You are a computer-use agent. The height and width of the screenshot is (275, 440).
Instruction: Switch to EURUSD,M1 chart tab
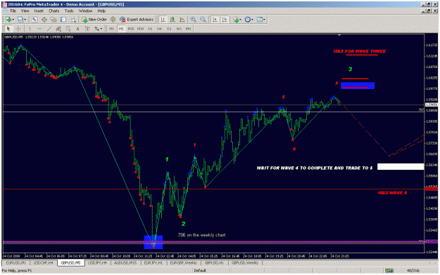click(16, 263)
